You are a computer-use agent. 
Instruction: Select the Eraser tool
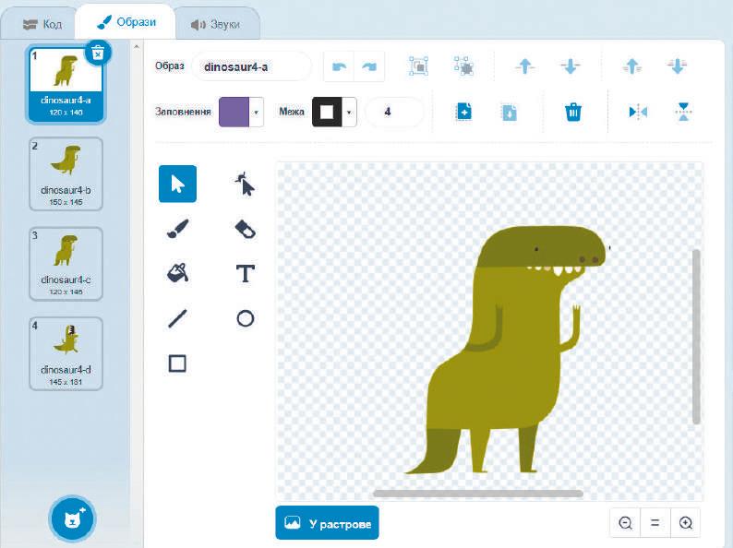245,229
